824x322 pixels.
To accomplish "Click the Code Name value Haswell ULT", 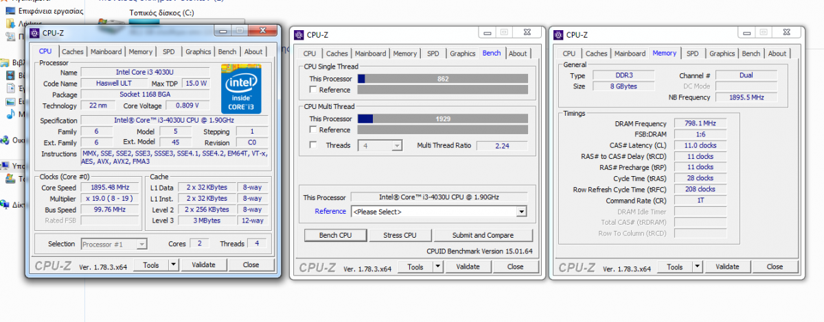I will pyautogui.click(x=114, y=83).
